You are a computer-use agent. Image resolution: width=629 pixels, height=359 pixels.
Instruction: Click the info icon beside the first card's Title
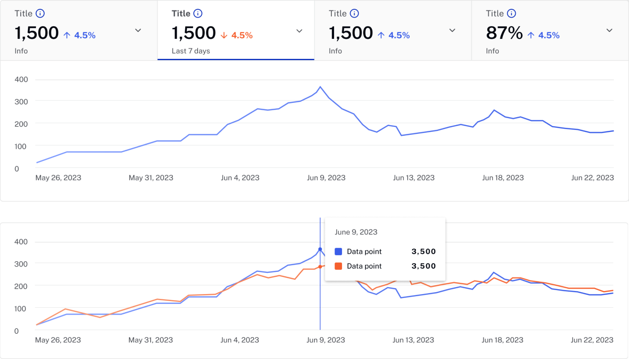[x=40, y=13]
